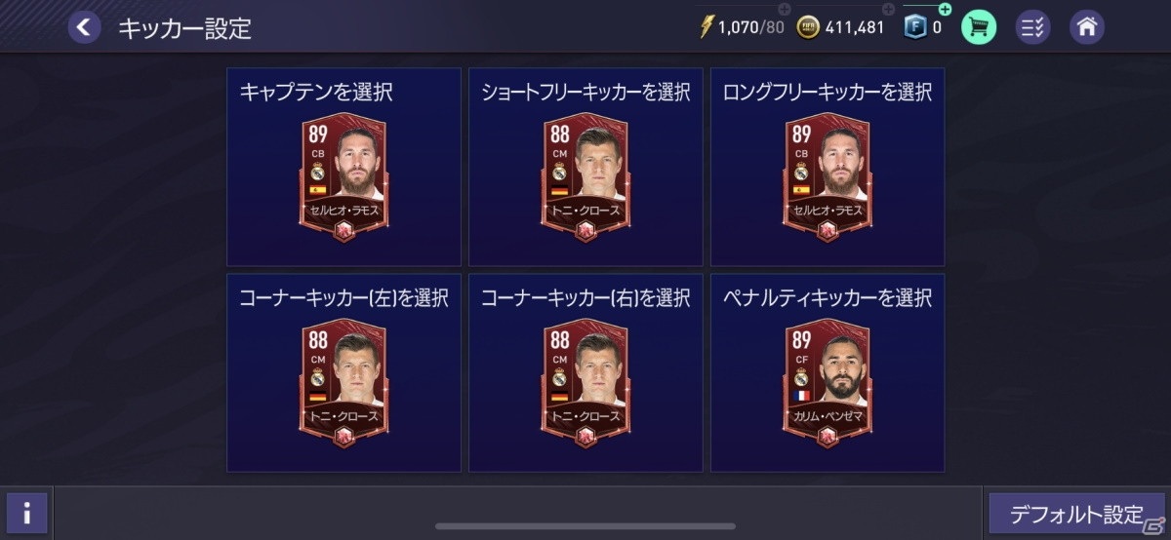Screen dimensions: 1171x540
Task: Go back with the arrow icon
Action: [x=84, y=27]
